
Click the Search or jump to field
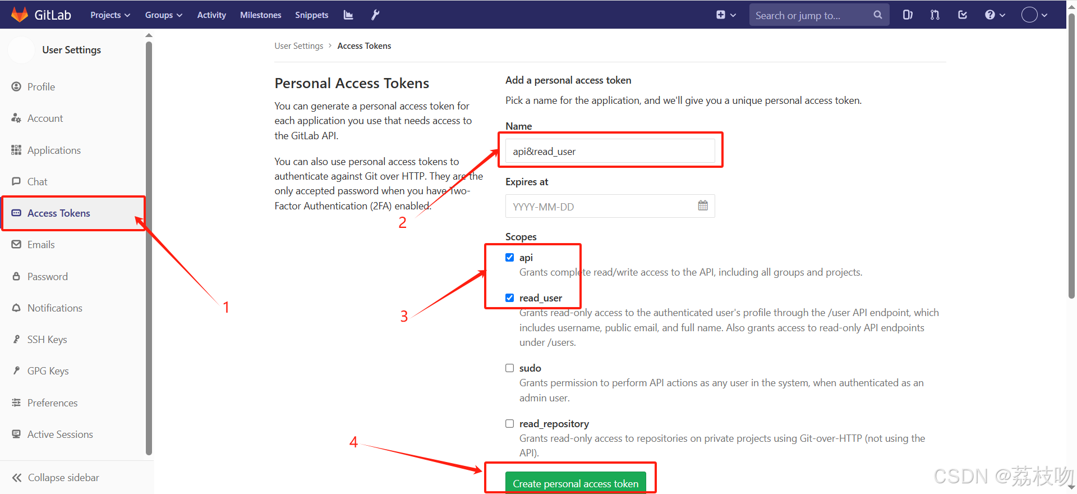[x=819, y=15]
